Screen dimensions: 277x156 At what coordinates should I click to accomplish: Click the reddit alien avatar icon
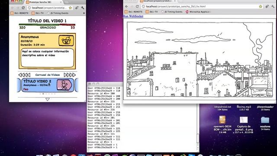pyautogui.click(x=66, y=41)
